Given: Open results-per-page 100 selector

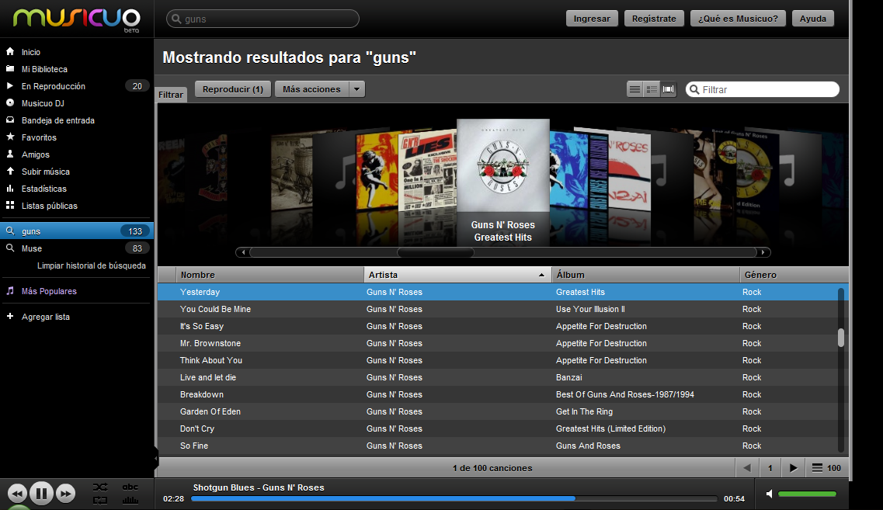Looking at the screenshot, I should pos(826,468).
